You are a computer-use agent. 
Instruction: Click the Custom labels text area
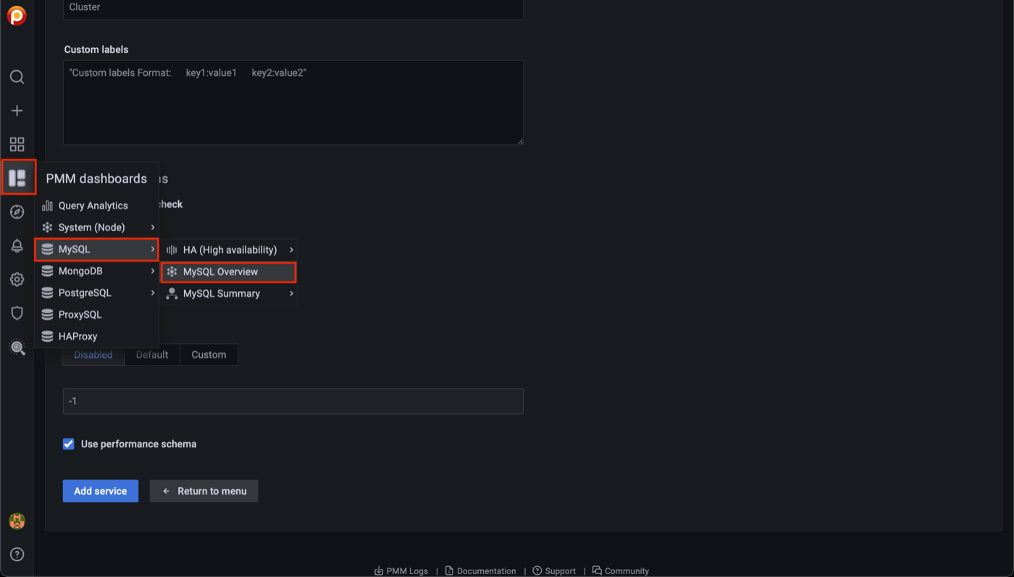[x=293, y=103]
